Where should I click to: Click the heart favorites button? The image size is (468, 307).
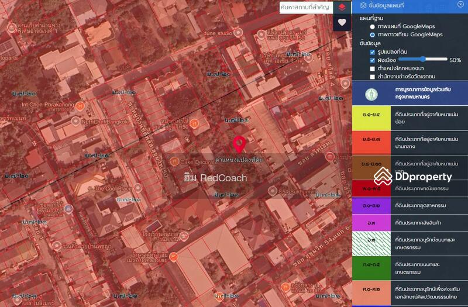point(342,22)
